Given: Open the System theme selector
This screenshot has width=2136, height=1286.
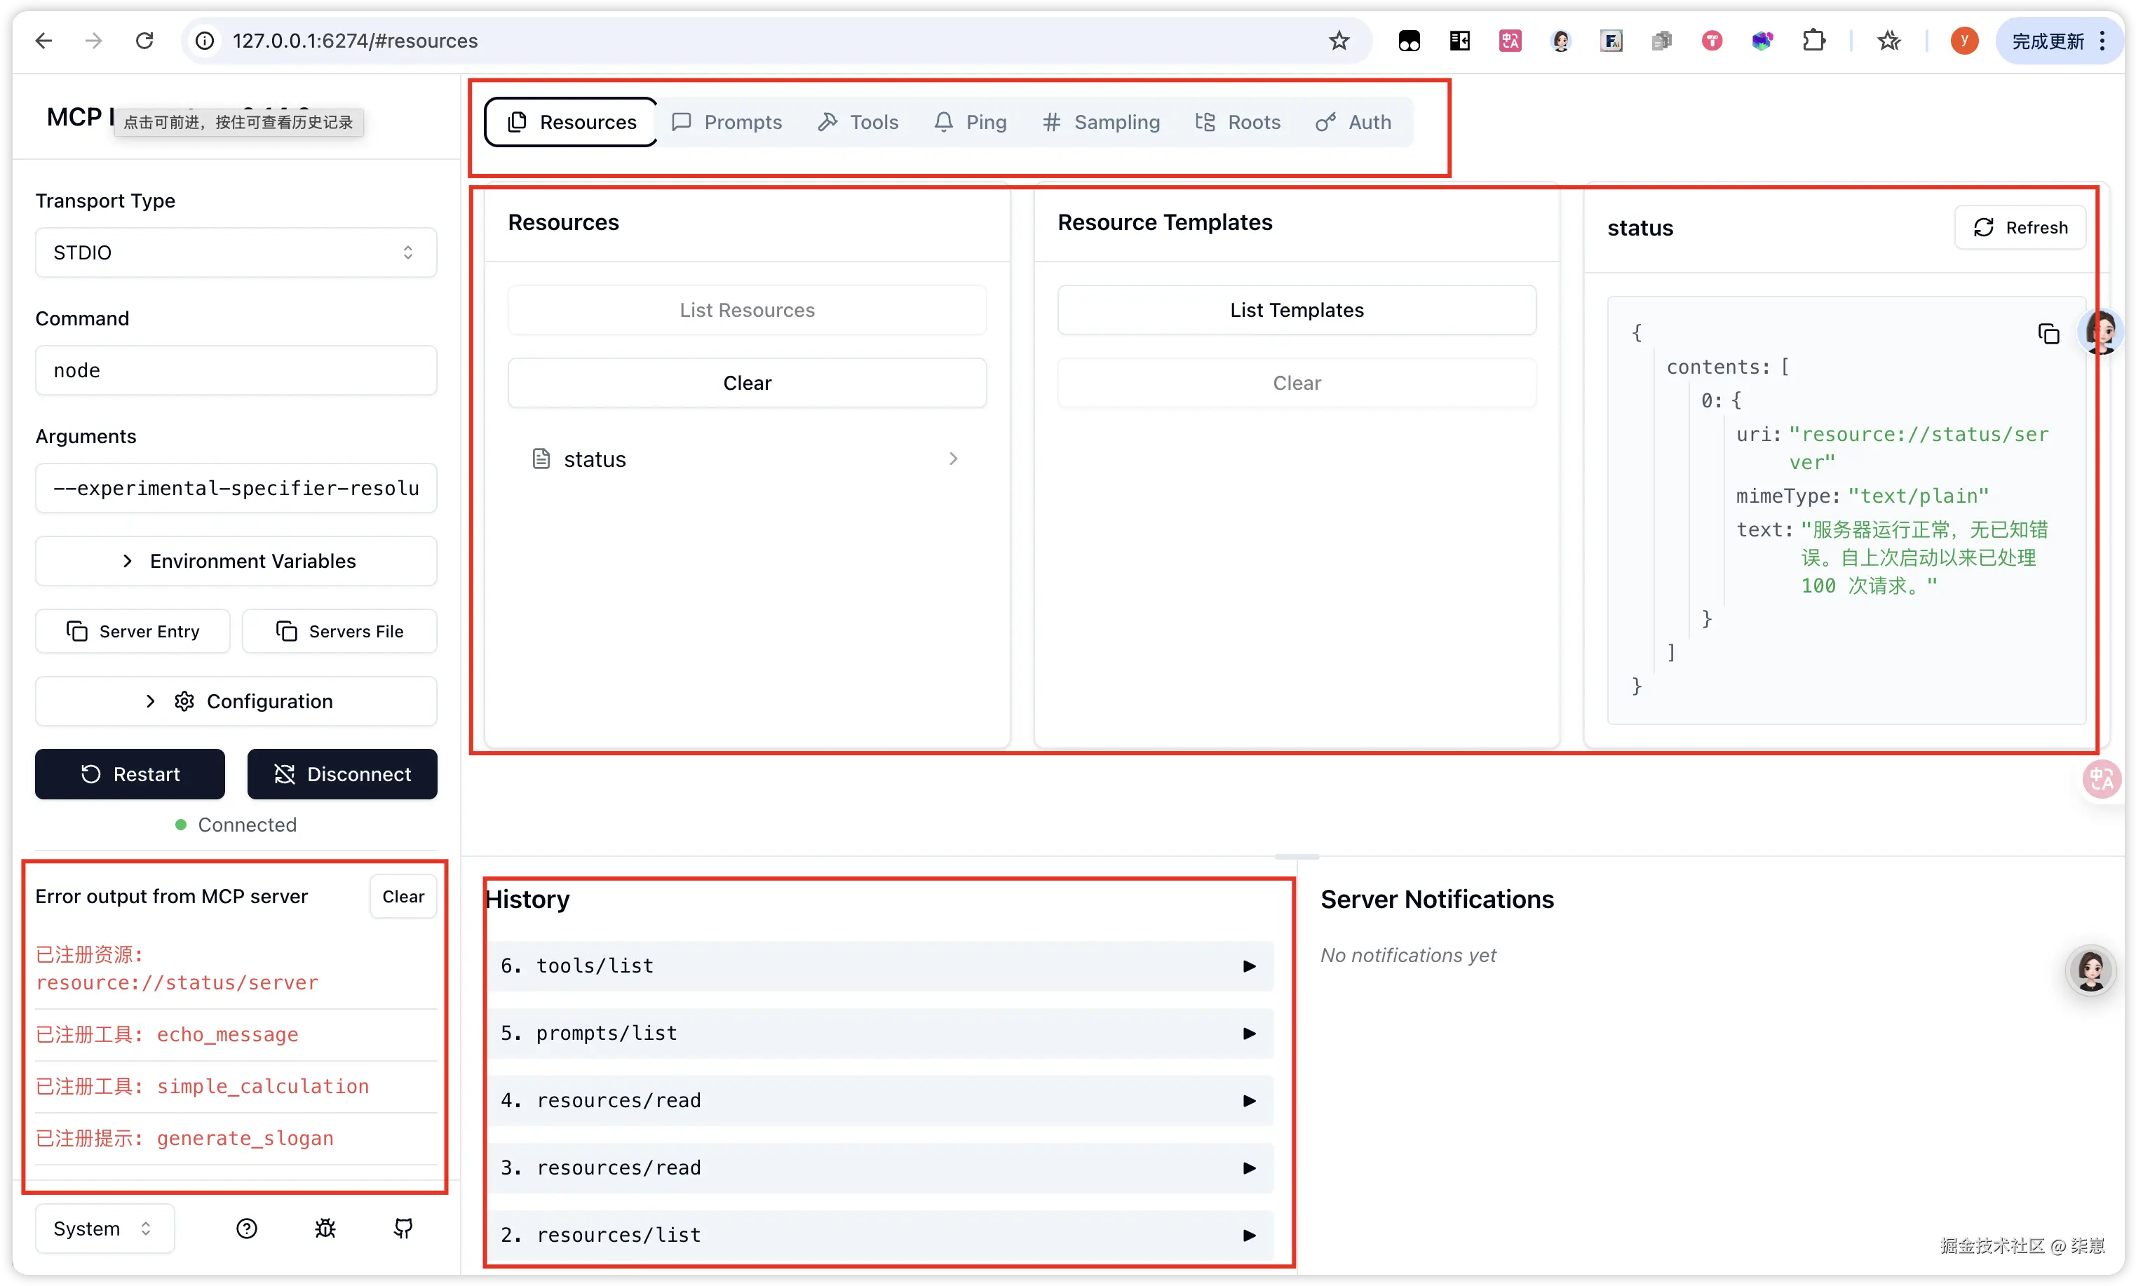Looking at the screenshot, I should (x=104, y=1228).
